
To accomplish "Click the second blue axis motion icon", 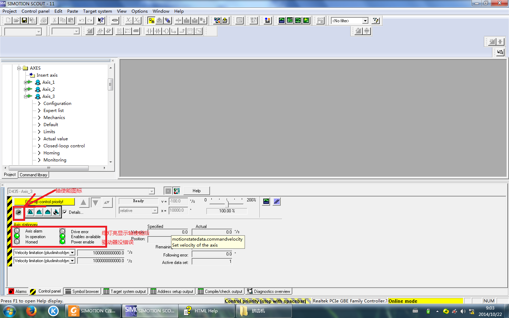I will pos(39,212).
